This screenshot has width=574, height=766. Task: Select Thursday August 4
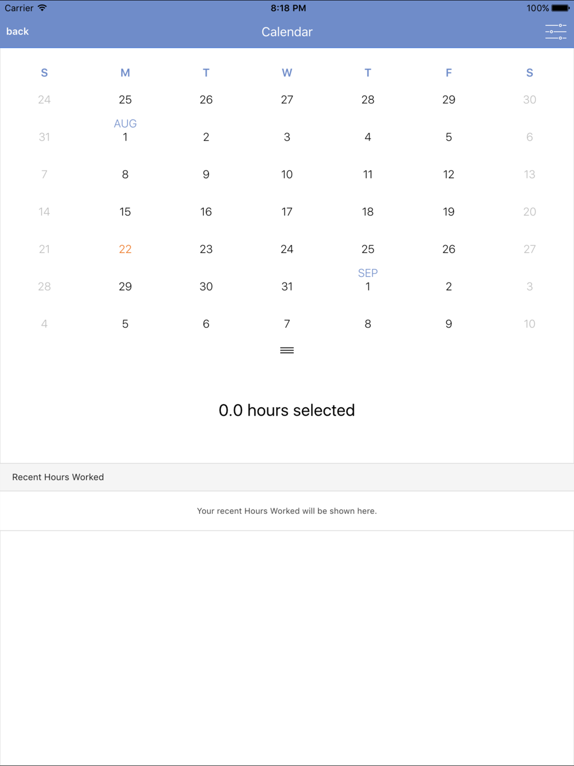[x=368, y=137]
